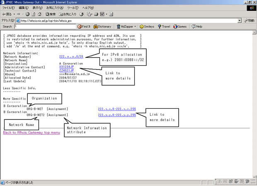Click the Discuss notepad icon

tap(111, 14)
